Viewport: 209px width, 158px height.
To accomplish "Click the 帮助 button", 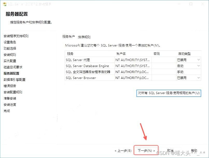I will click(x=194, y=150).
